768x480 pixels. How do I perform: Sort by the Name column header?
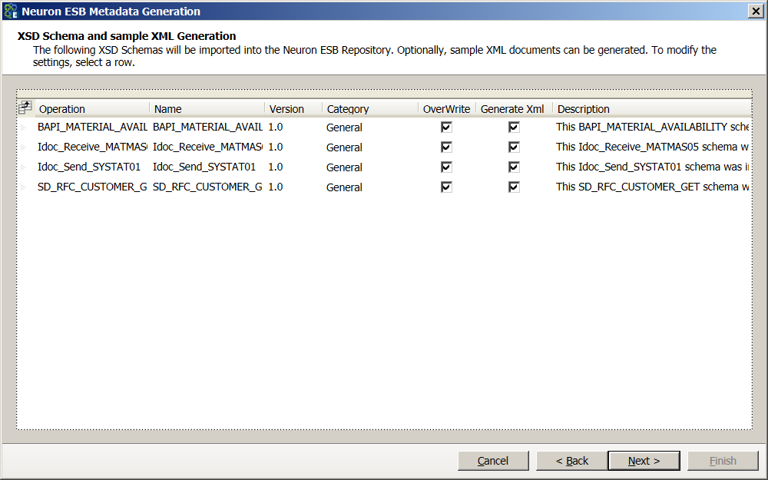(207, 109)
